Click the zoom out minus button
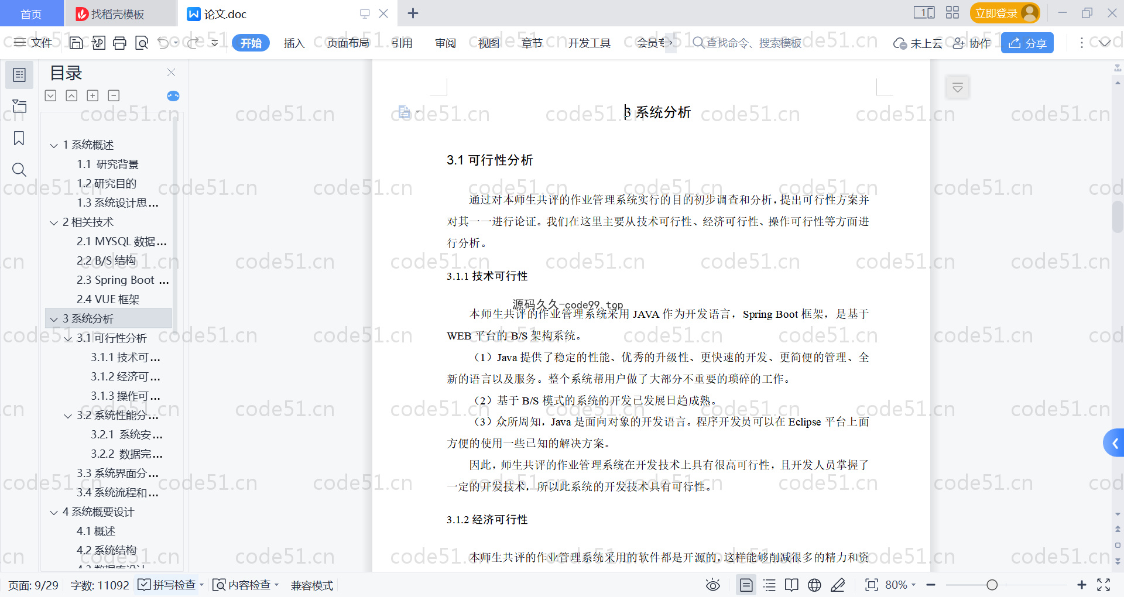 coord(931,585)
